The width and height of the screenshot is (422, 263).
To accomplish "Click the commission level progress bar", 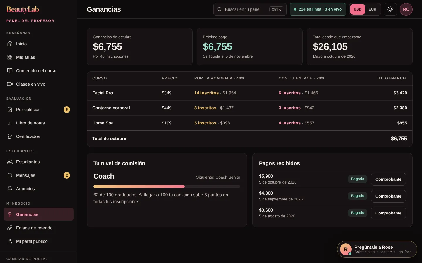I will pos(167,186).
